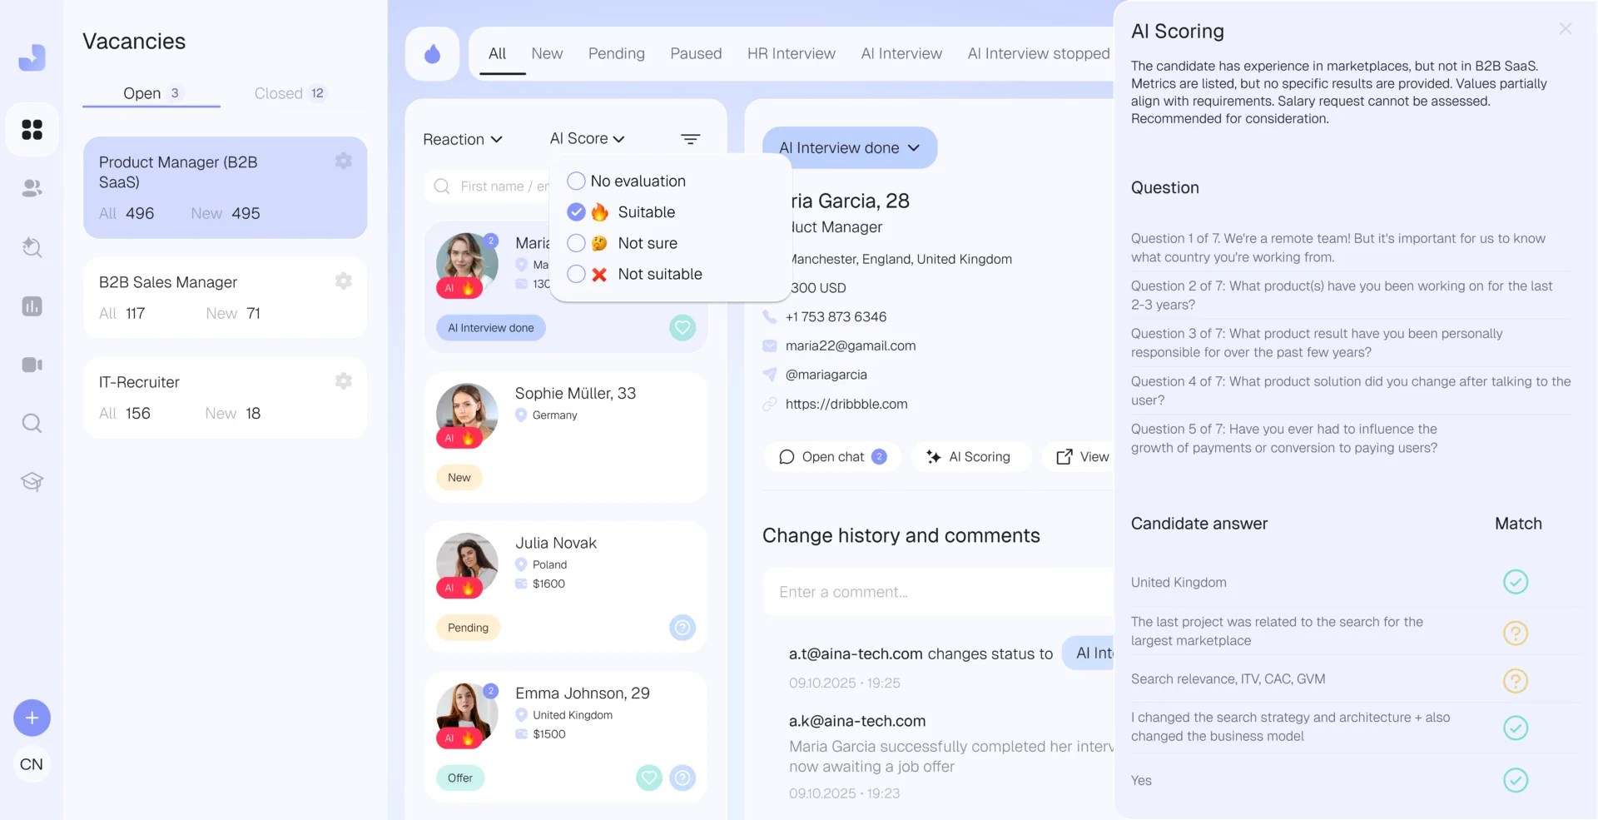This screenshot has width=1598, height=820.
Task: Open Julia Novak's candidate photo
Action: (467, 564)
